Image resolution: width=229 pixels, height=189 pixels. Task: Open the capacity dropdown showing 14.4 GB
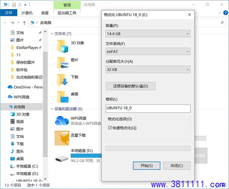(x=148, y=34)
